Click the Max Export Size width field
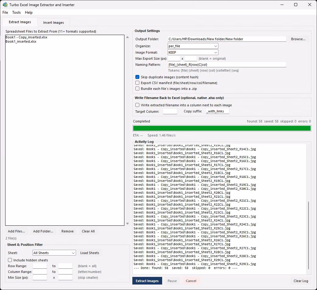 point(174,58)
